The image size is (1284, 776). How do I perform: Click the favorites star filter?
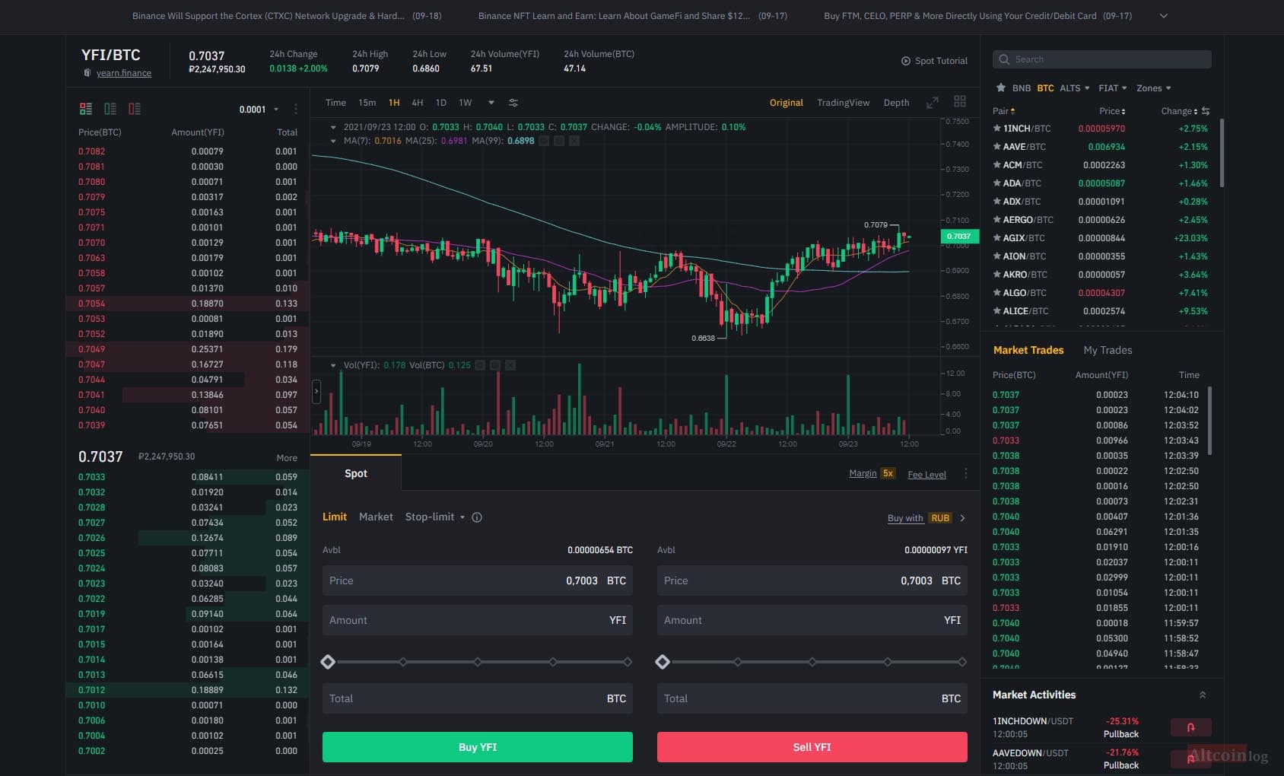(1001, 88)
